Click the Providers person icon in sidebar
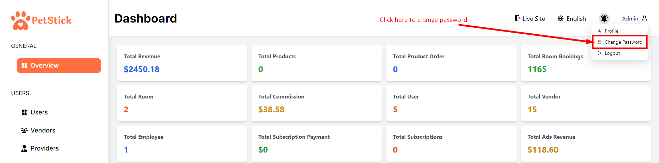659x163 pixels. tap(24, 148)
